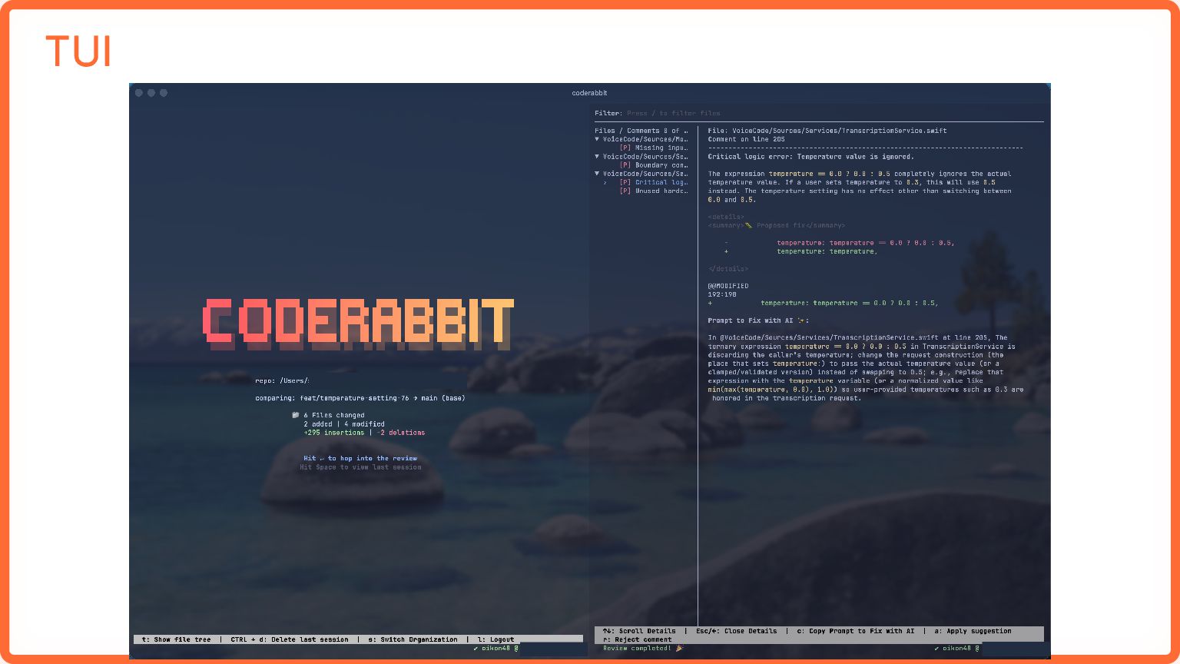The width and height of the screenshot is (1180, 664).
Task: Click the selection arrow beside 'Critical log..'
Action: pos(605,182)
